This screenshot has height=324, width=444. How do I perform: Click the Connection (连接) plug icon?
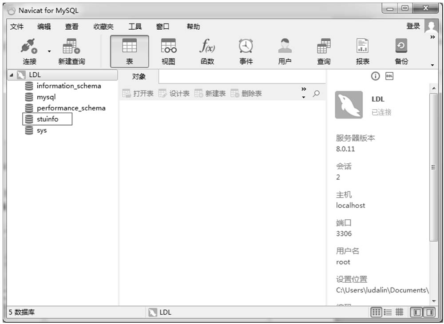(x=29, y=46)
